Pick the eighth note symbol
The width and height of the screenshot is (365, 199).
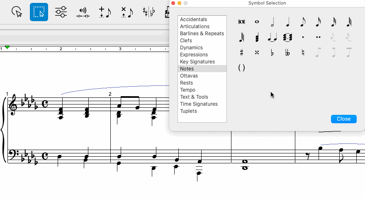tap(303, 22)
